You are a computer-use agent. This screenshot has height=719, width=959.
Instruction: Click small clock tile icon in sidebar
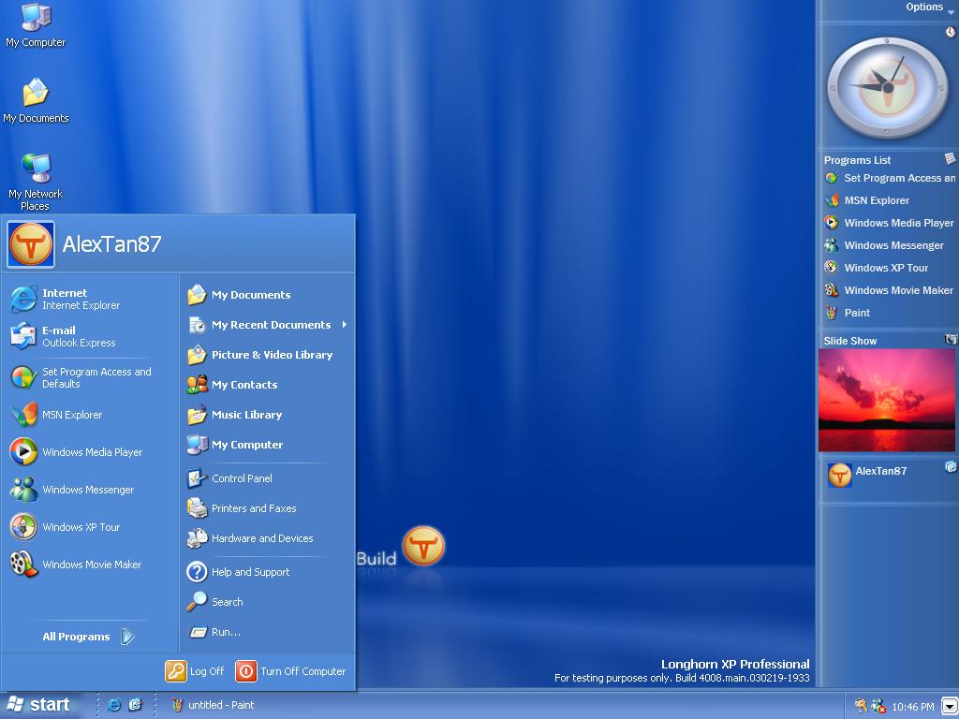tap(951, 32)
